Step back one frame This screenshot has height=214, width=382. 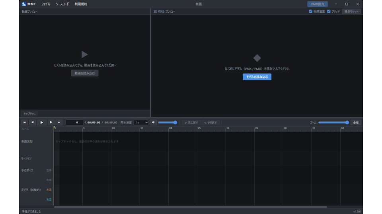click(32, 122)
